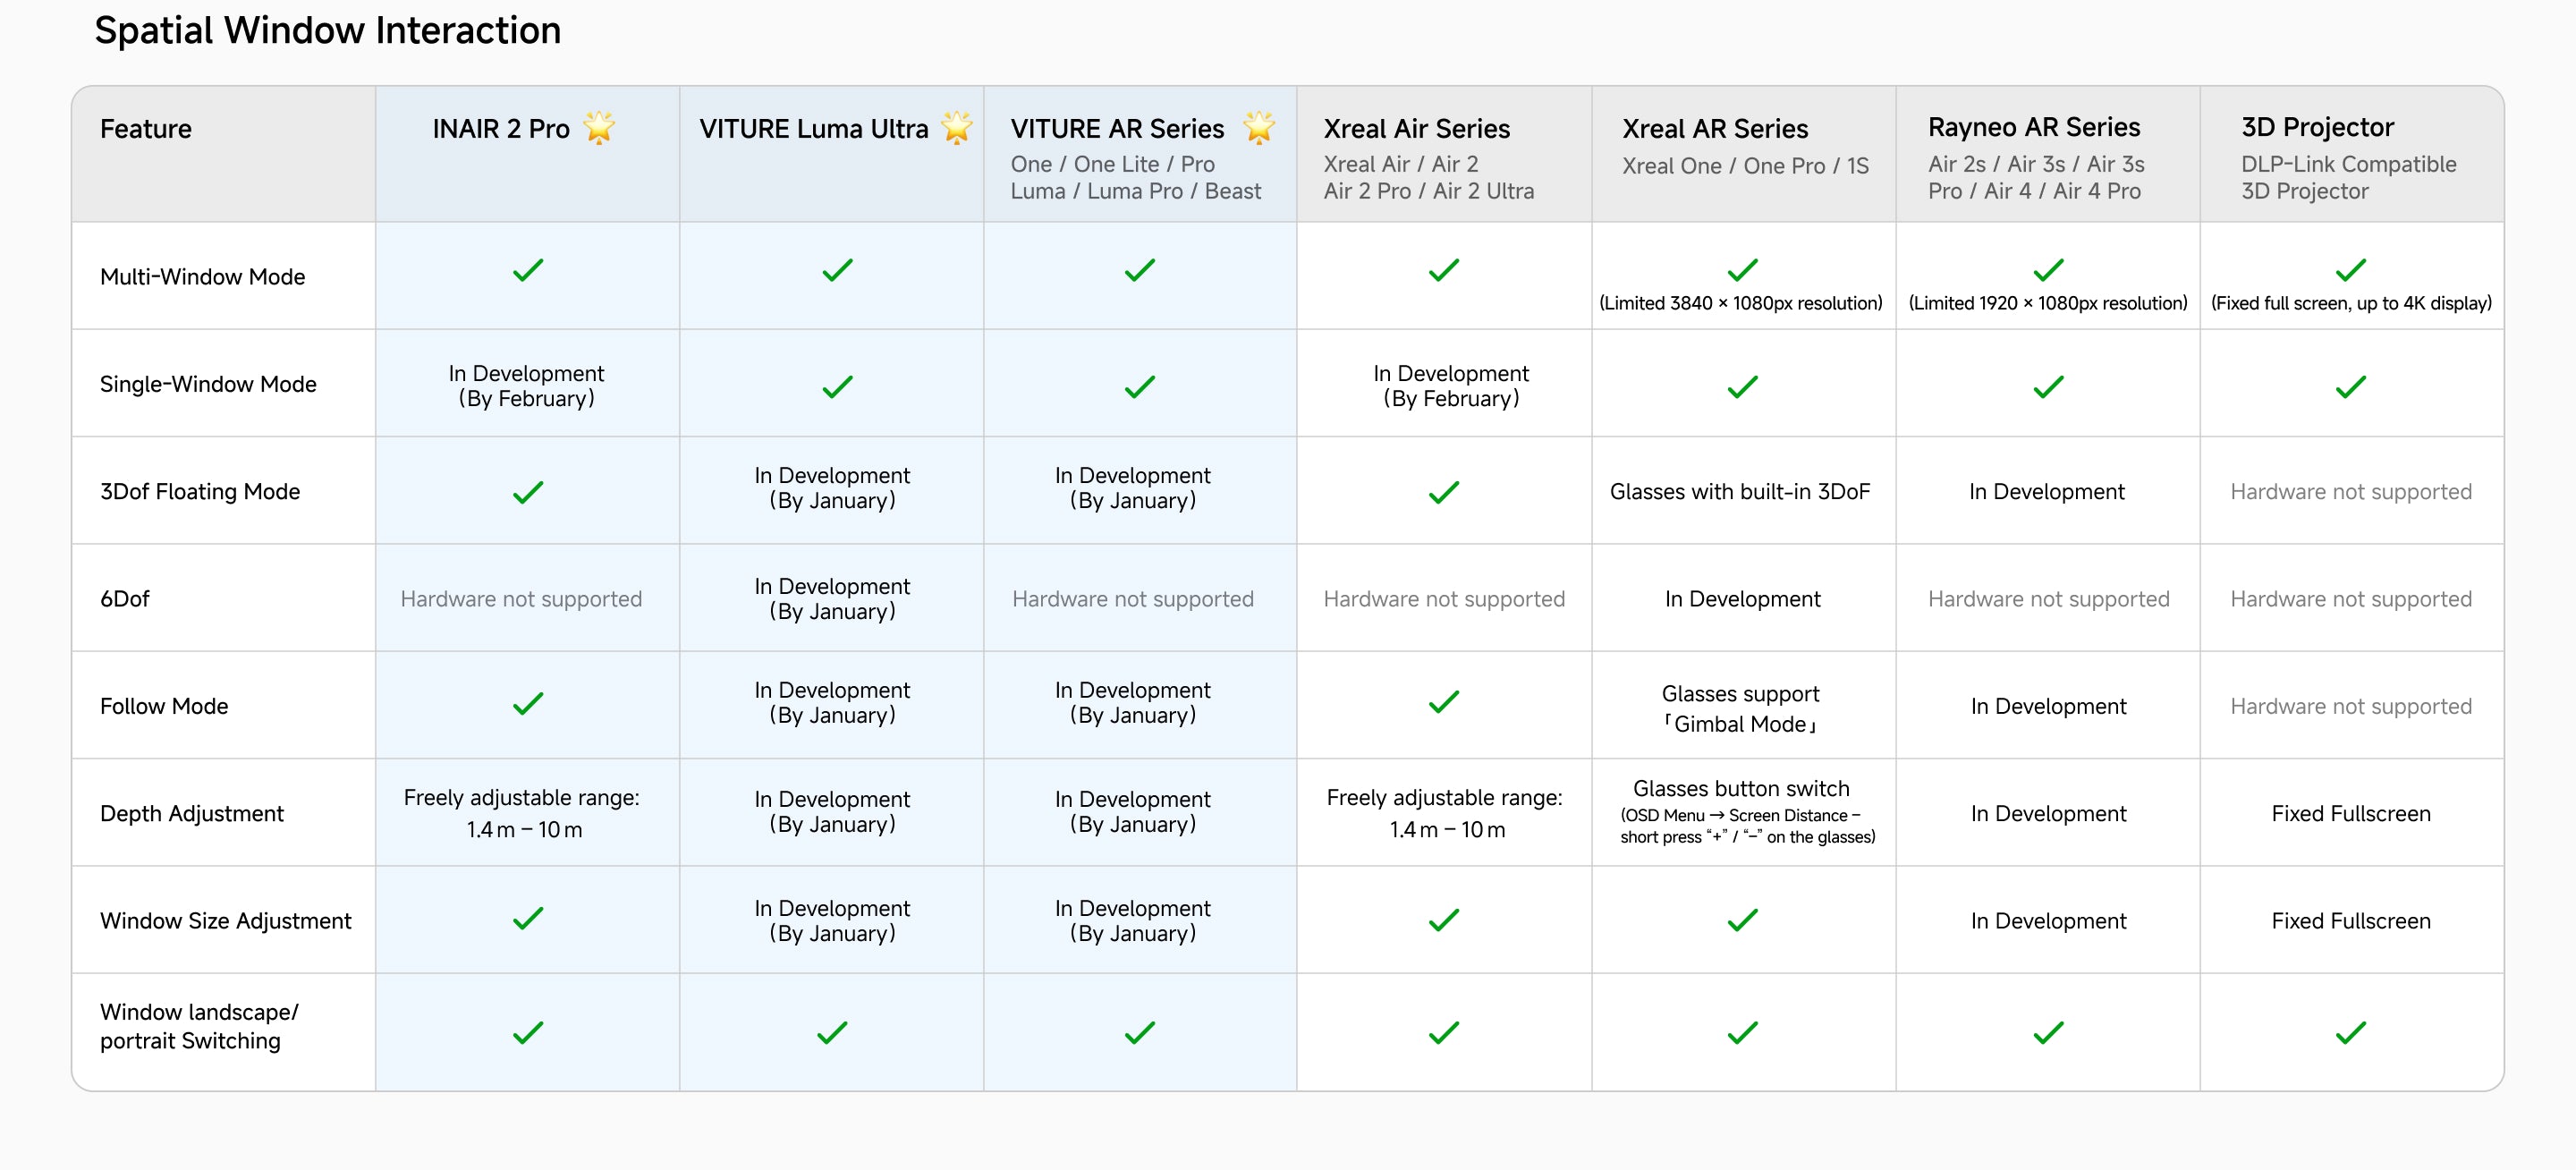Click Xreal Air Series' Follow Mode checkmark

[1444, 703]
